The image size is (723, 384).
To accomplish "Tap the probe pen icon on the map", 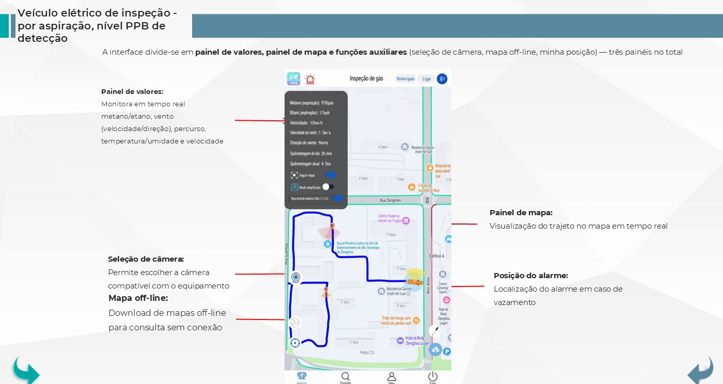I will tap(435, 331).
